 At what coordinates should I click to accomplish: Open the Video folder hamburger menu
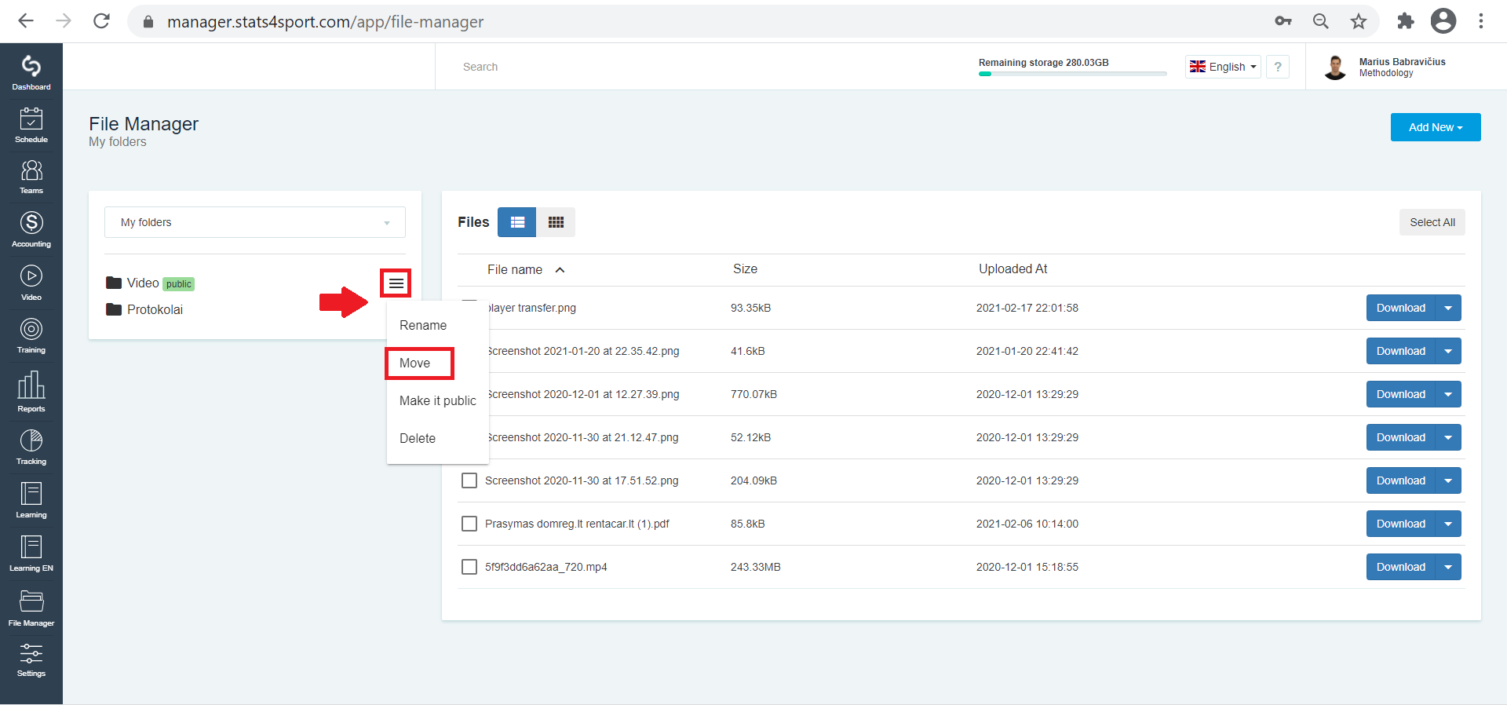tap(396, 283)
